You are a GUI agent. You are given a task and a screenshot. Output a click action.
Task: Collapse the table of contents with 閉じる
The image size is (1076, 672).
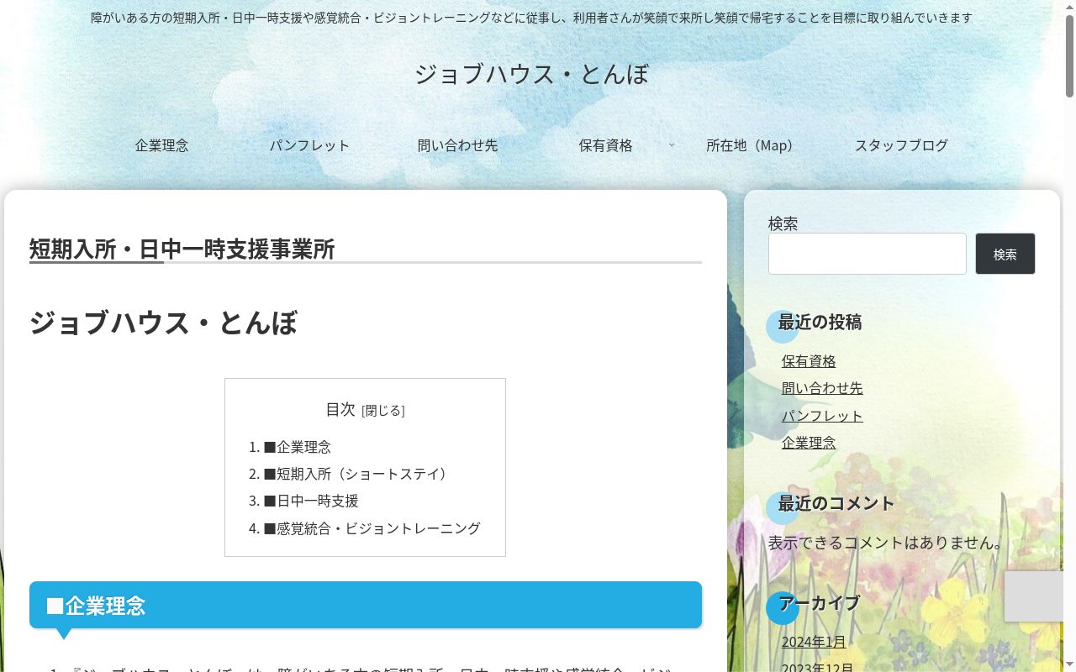coord(383,411)
